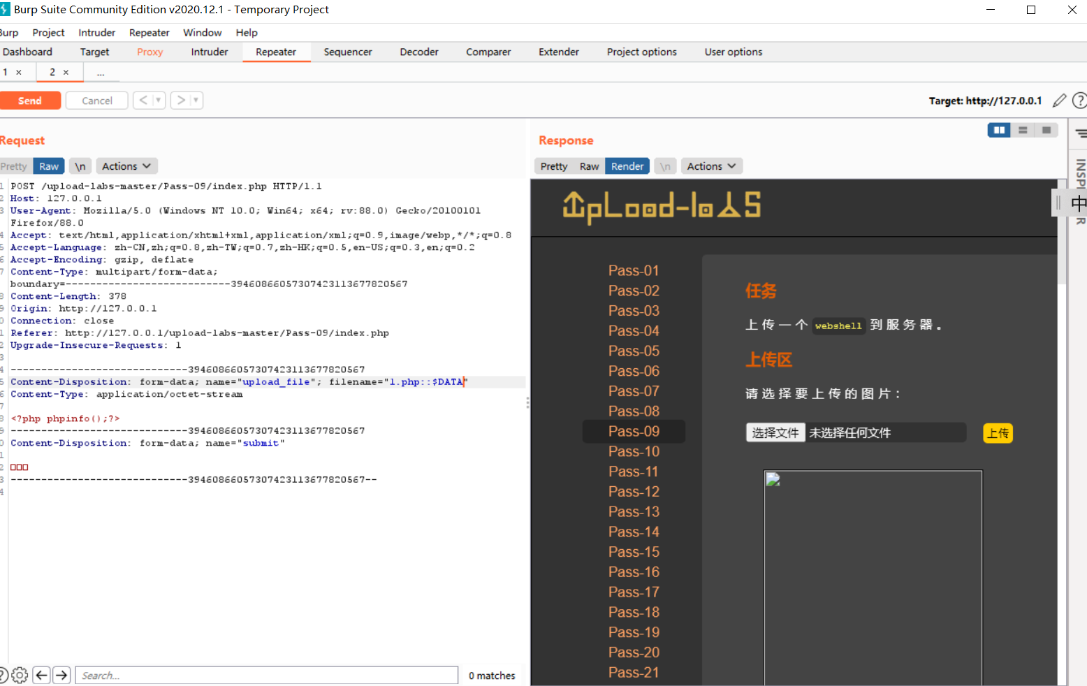The width and height of the screenshot is (1087, 686).
Task: Expand Request Actions dropdown
Action: click(126, 166)
